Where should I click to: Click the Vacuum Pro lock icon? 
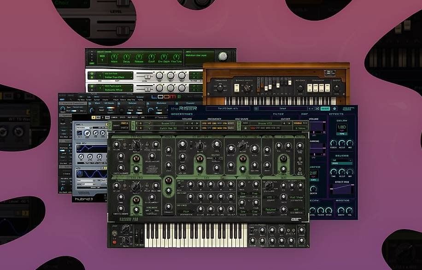pos(245,128)
